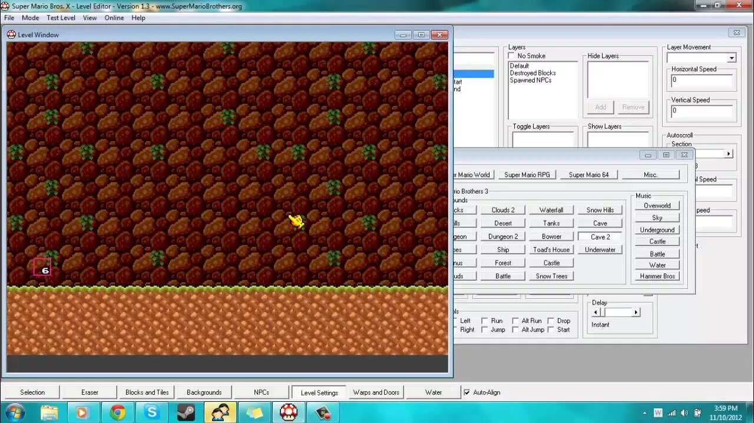Click Super Mario 64 game button

pyautogui.click(x=589, y=175)
